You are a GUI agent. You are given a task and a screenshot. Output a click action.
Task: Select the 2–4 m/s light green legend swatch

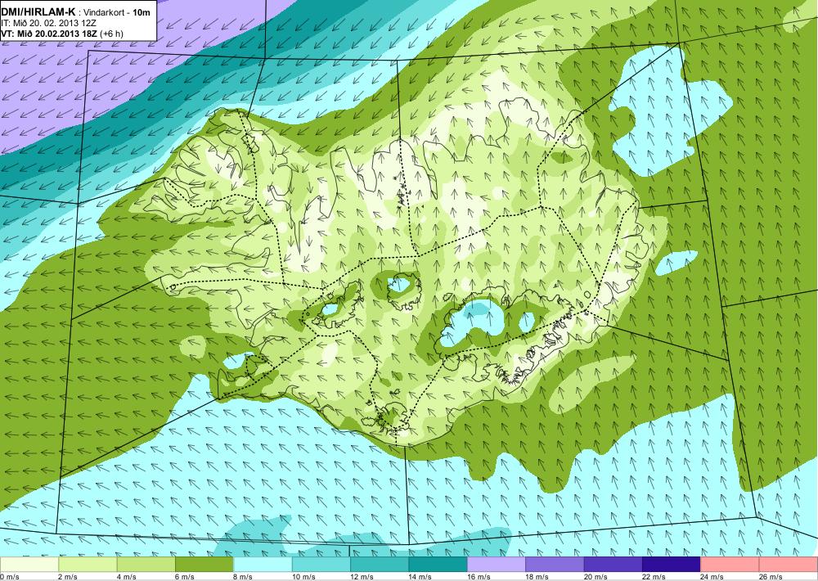pyautogui.click(x=88, y=565)
